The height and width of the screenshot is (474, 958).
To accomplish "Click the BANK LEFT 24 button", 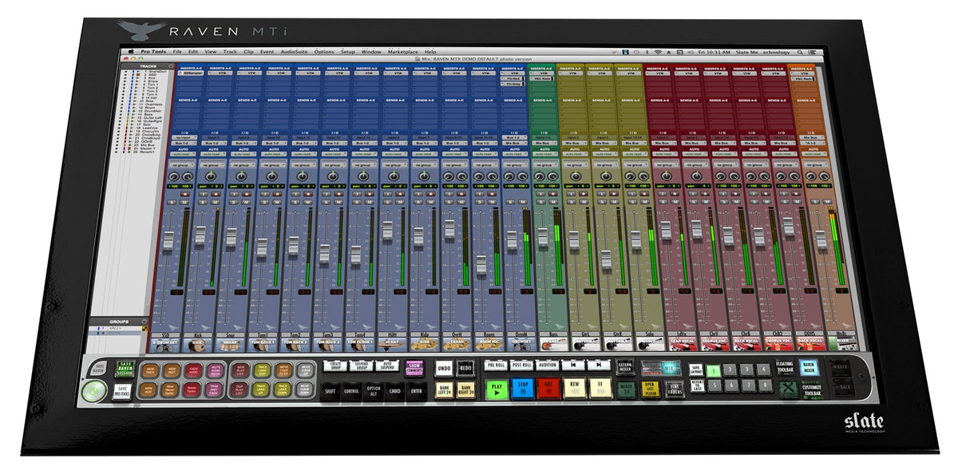I will [444, 389].
